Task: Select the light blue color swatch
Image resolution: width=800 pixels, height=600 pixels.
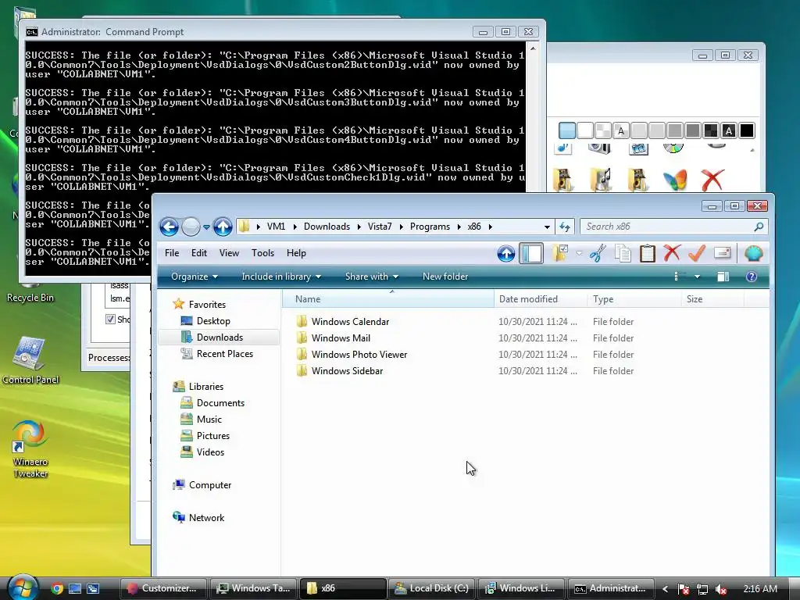Action: [x=567, y=131]
